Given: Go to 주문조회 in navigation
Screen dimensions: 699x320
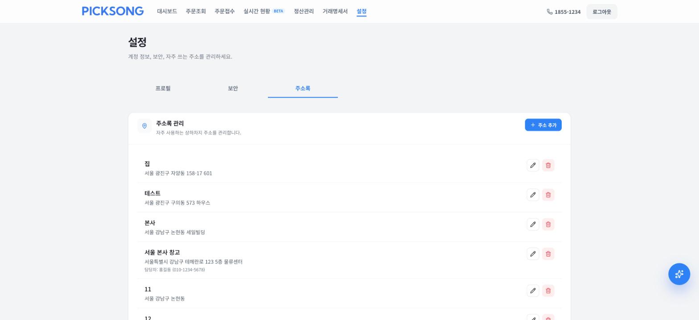Looking at the screenshot, I should click(x=196, y=11).
